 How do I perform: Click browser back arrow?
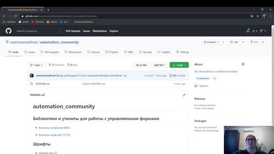pos(4,16)
